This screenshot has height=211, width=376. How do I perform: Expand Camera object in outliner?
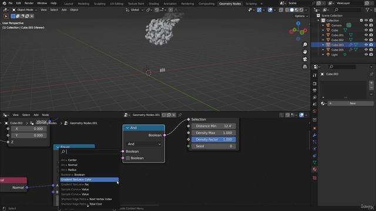323,25
